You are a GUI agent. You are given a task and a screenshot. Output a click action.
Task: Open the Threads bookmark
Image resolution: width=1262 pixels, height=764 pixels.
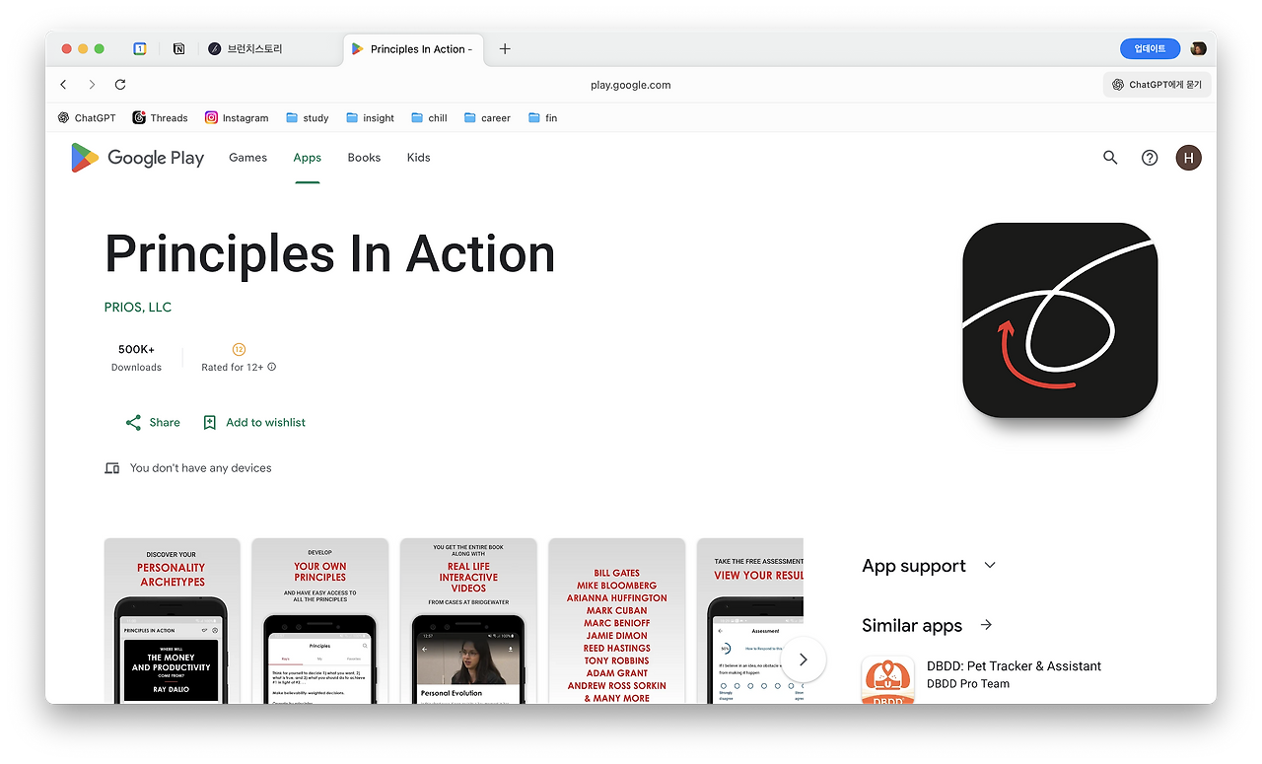pyautogui.click(x=160, y=117)
